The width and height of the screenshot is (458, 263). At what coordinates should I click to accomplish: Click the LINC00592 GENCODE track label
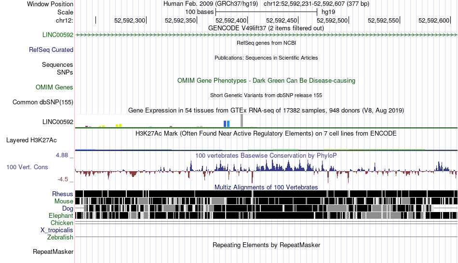[x=57, y=35]
